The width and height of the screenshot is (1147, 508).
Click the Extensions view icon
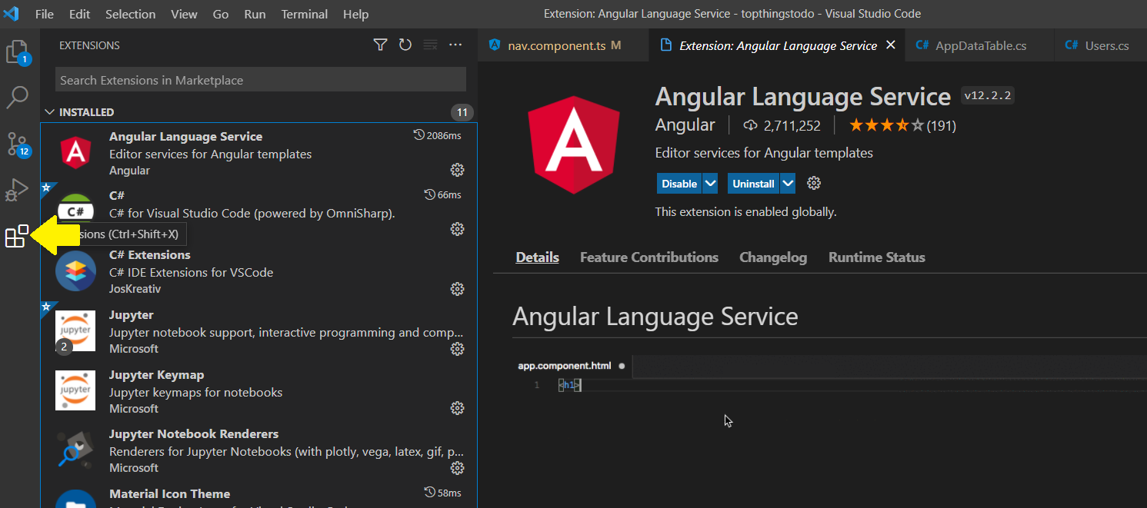pyautogui.click(x=17, y=236)
